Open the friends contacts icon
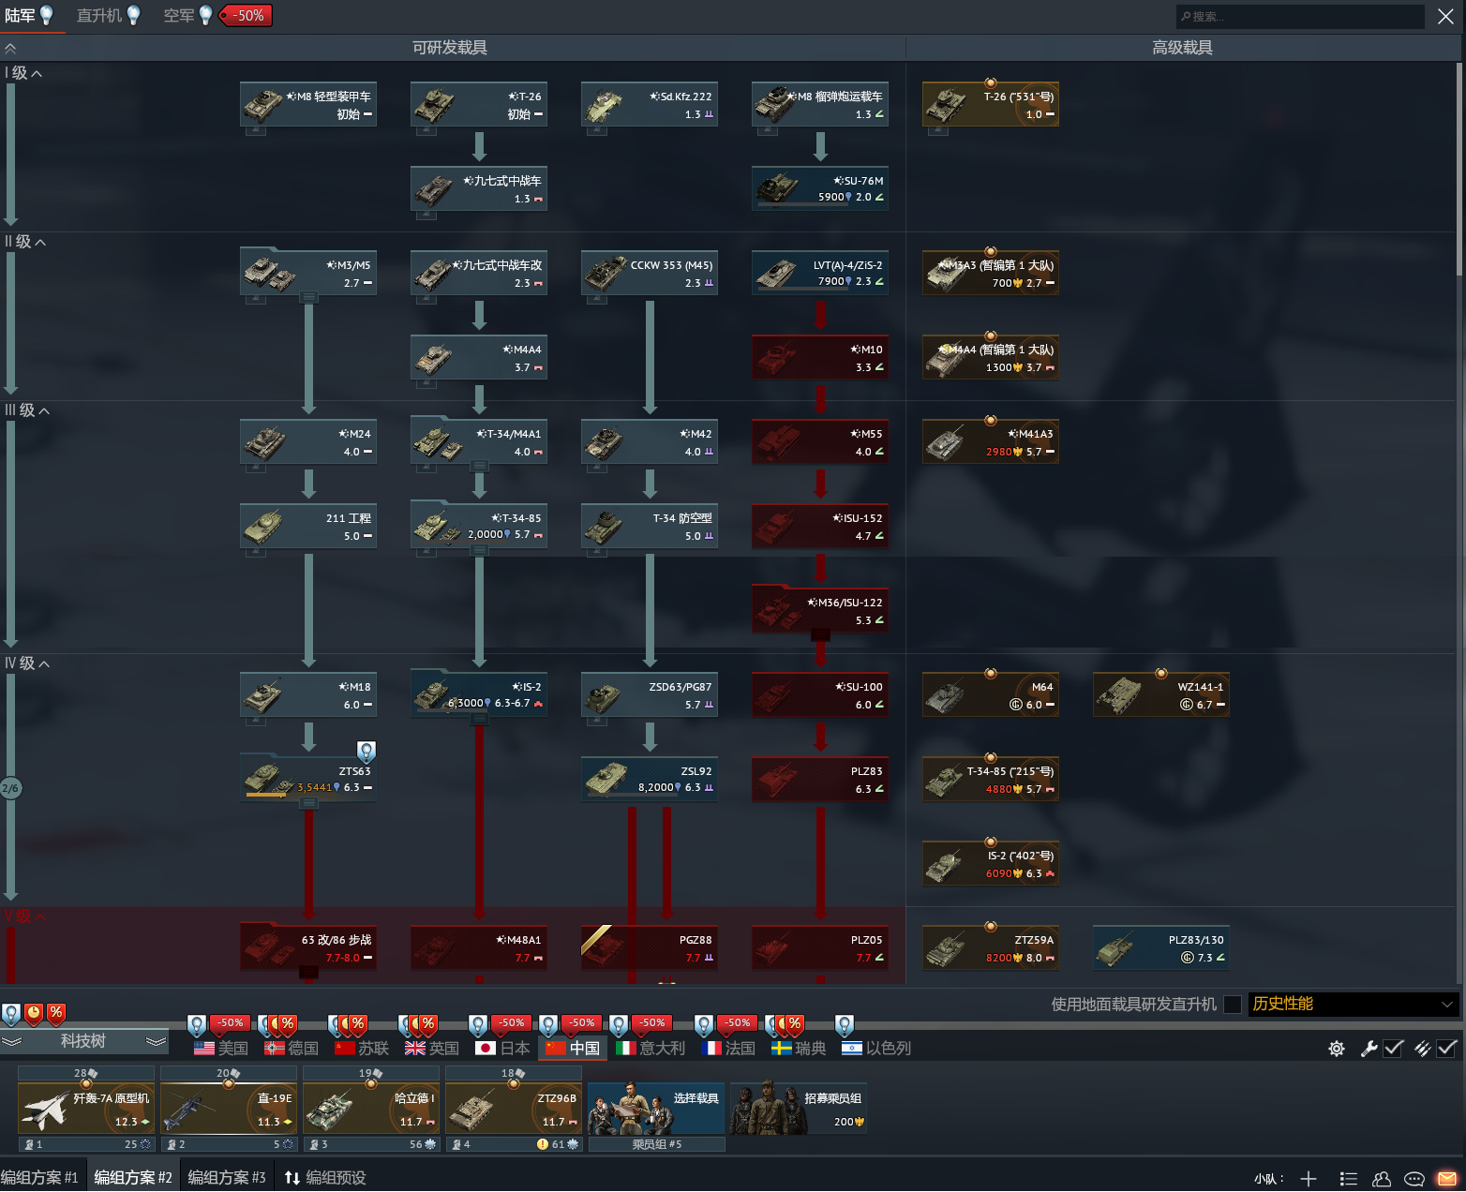The image size is (1466, 1192). pyautogui.click(x=1382, y=1179)
